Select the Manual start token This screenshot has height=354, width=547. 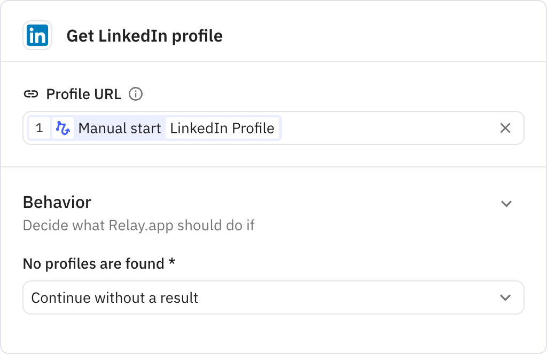(120, 128)
